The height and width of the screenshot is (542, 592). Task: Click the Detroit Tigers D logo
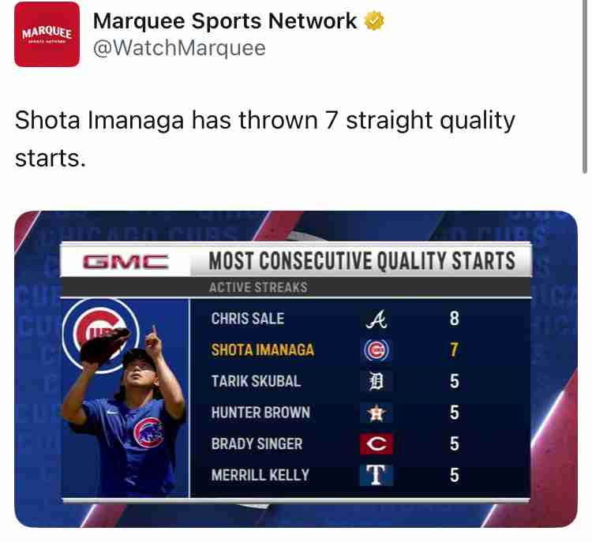click(x=377, y=381)
